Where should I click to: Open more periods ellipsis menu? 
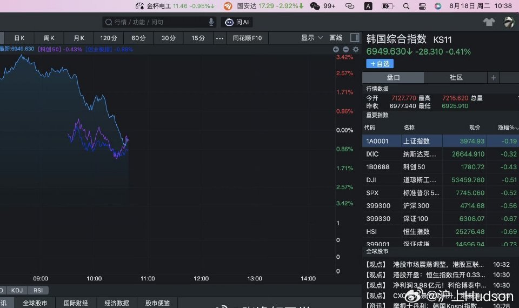(219, 38)
